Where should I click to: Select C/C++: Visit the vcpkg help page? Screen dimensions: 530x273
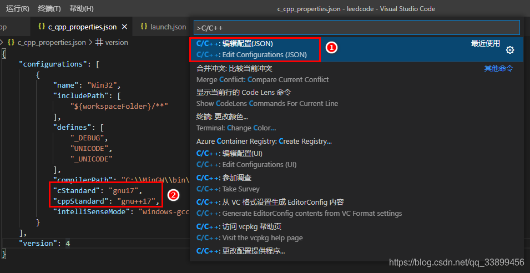pos(357,232)
